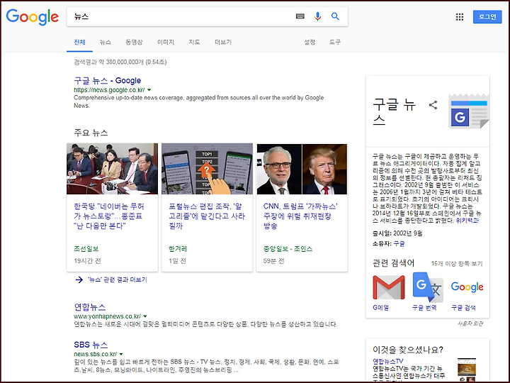Image resolution: width=510 pixels, height=383 pixels.
Task: Click the G메일 label
Action: pyautogui.click(x=381, y=307)
